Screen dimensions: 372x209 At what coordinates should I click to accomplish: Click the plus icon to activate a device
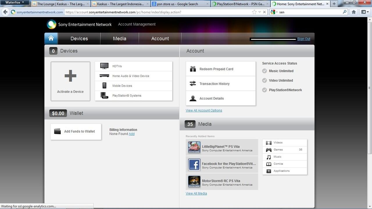coord(70,76)
